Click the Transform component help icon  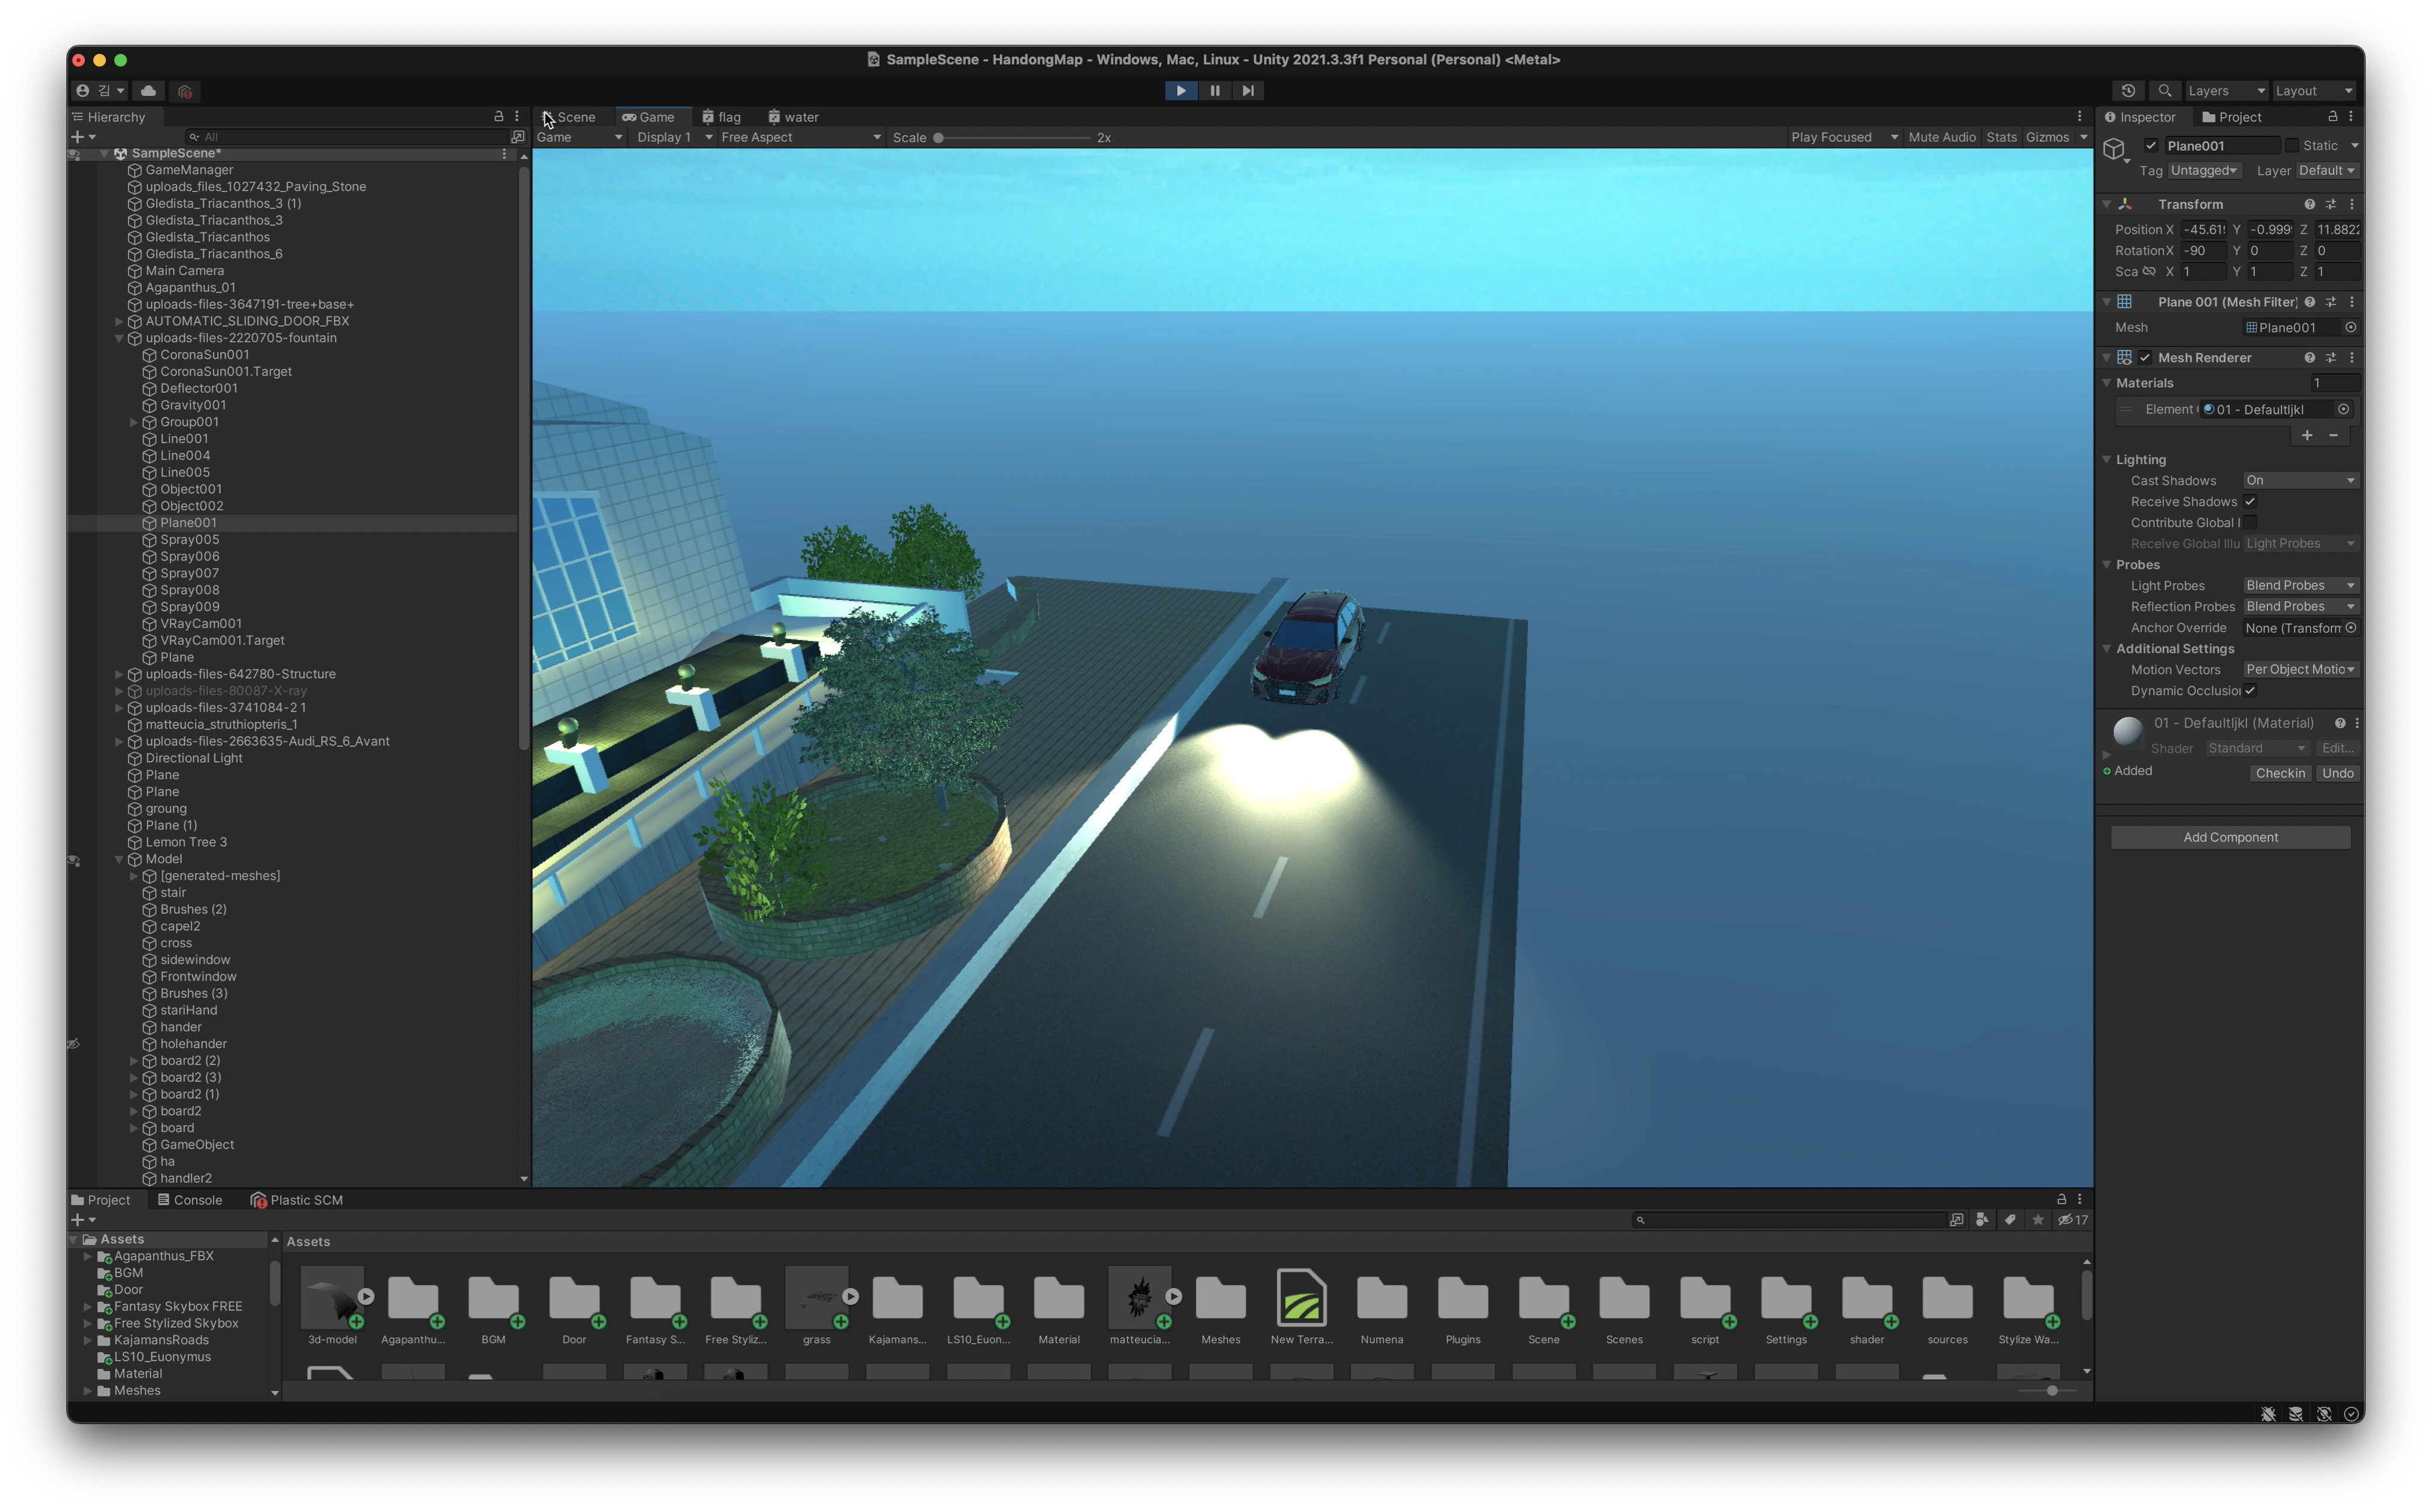point(2310,204)
